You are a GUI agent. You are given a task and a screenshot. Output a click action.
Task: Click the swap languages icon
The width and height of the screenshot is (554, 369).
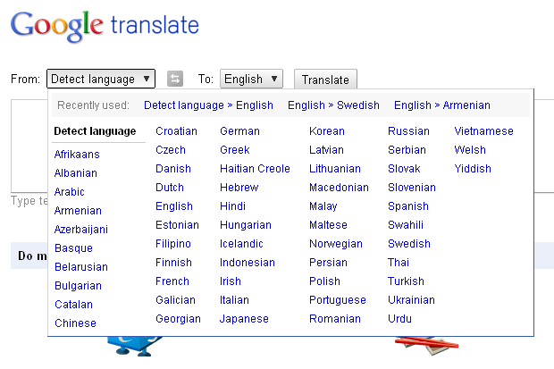click(175, 79)
